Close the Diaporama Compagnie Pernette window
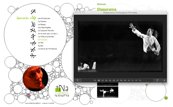The height and width of the screenshot is (107, 173). [76, 13]
